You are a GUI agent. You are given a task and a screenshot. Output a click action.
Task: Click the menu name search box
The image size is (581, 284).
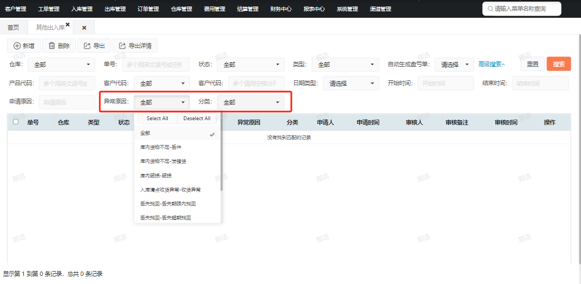pyautogui.click(x=522, y=9)
